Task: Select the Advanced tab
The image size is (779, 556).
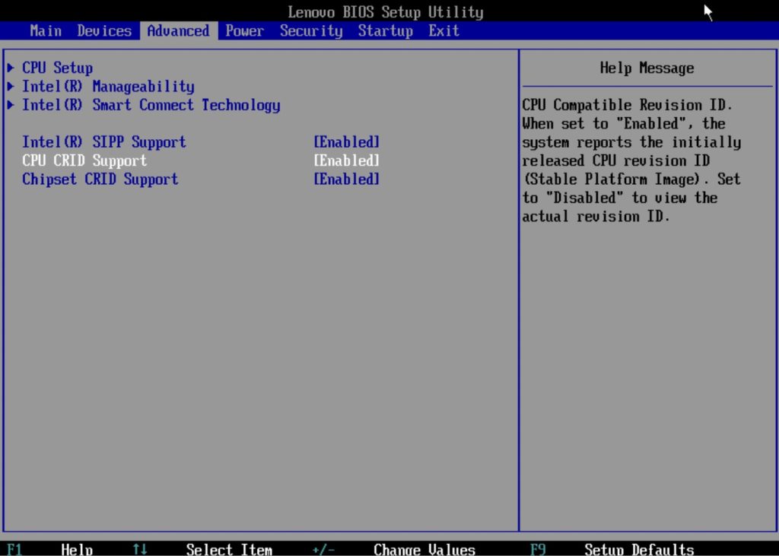Action: coord(178,31)
